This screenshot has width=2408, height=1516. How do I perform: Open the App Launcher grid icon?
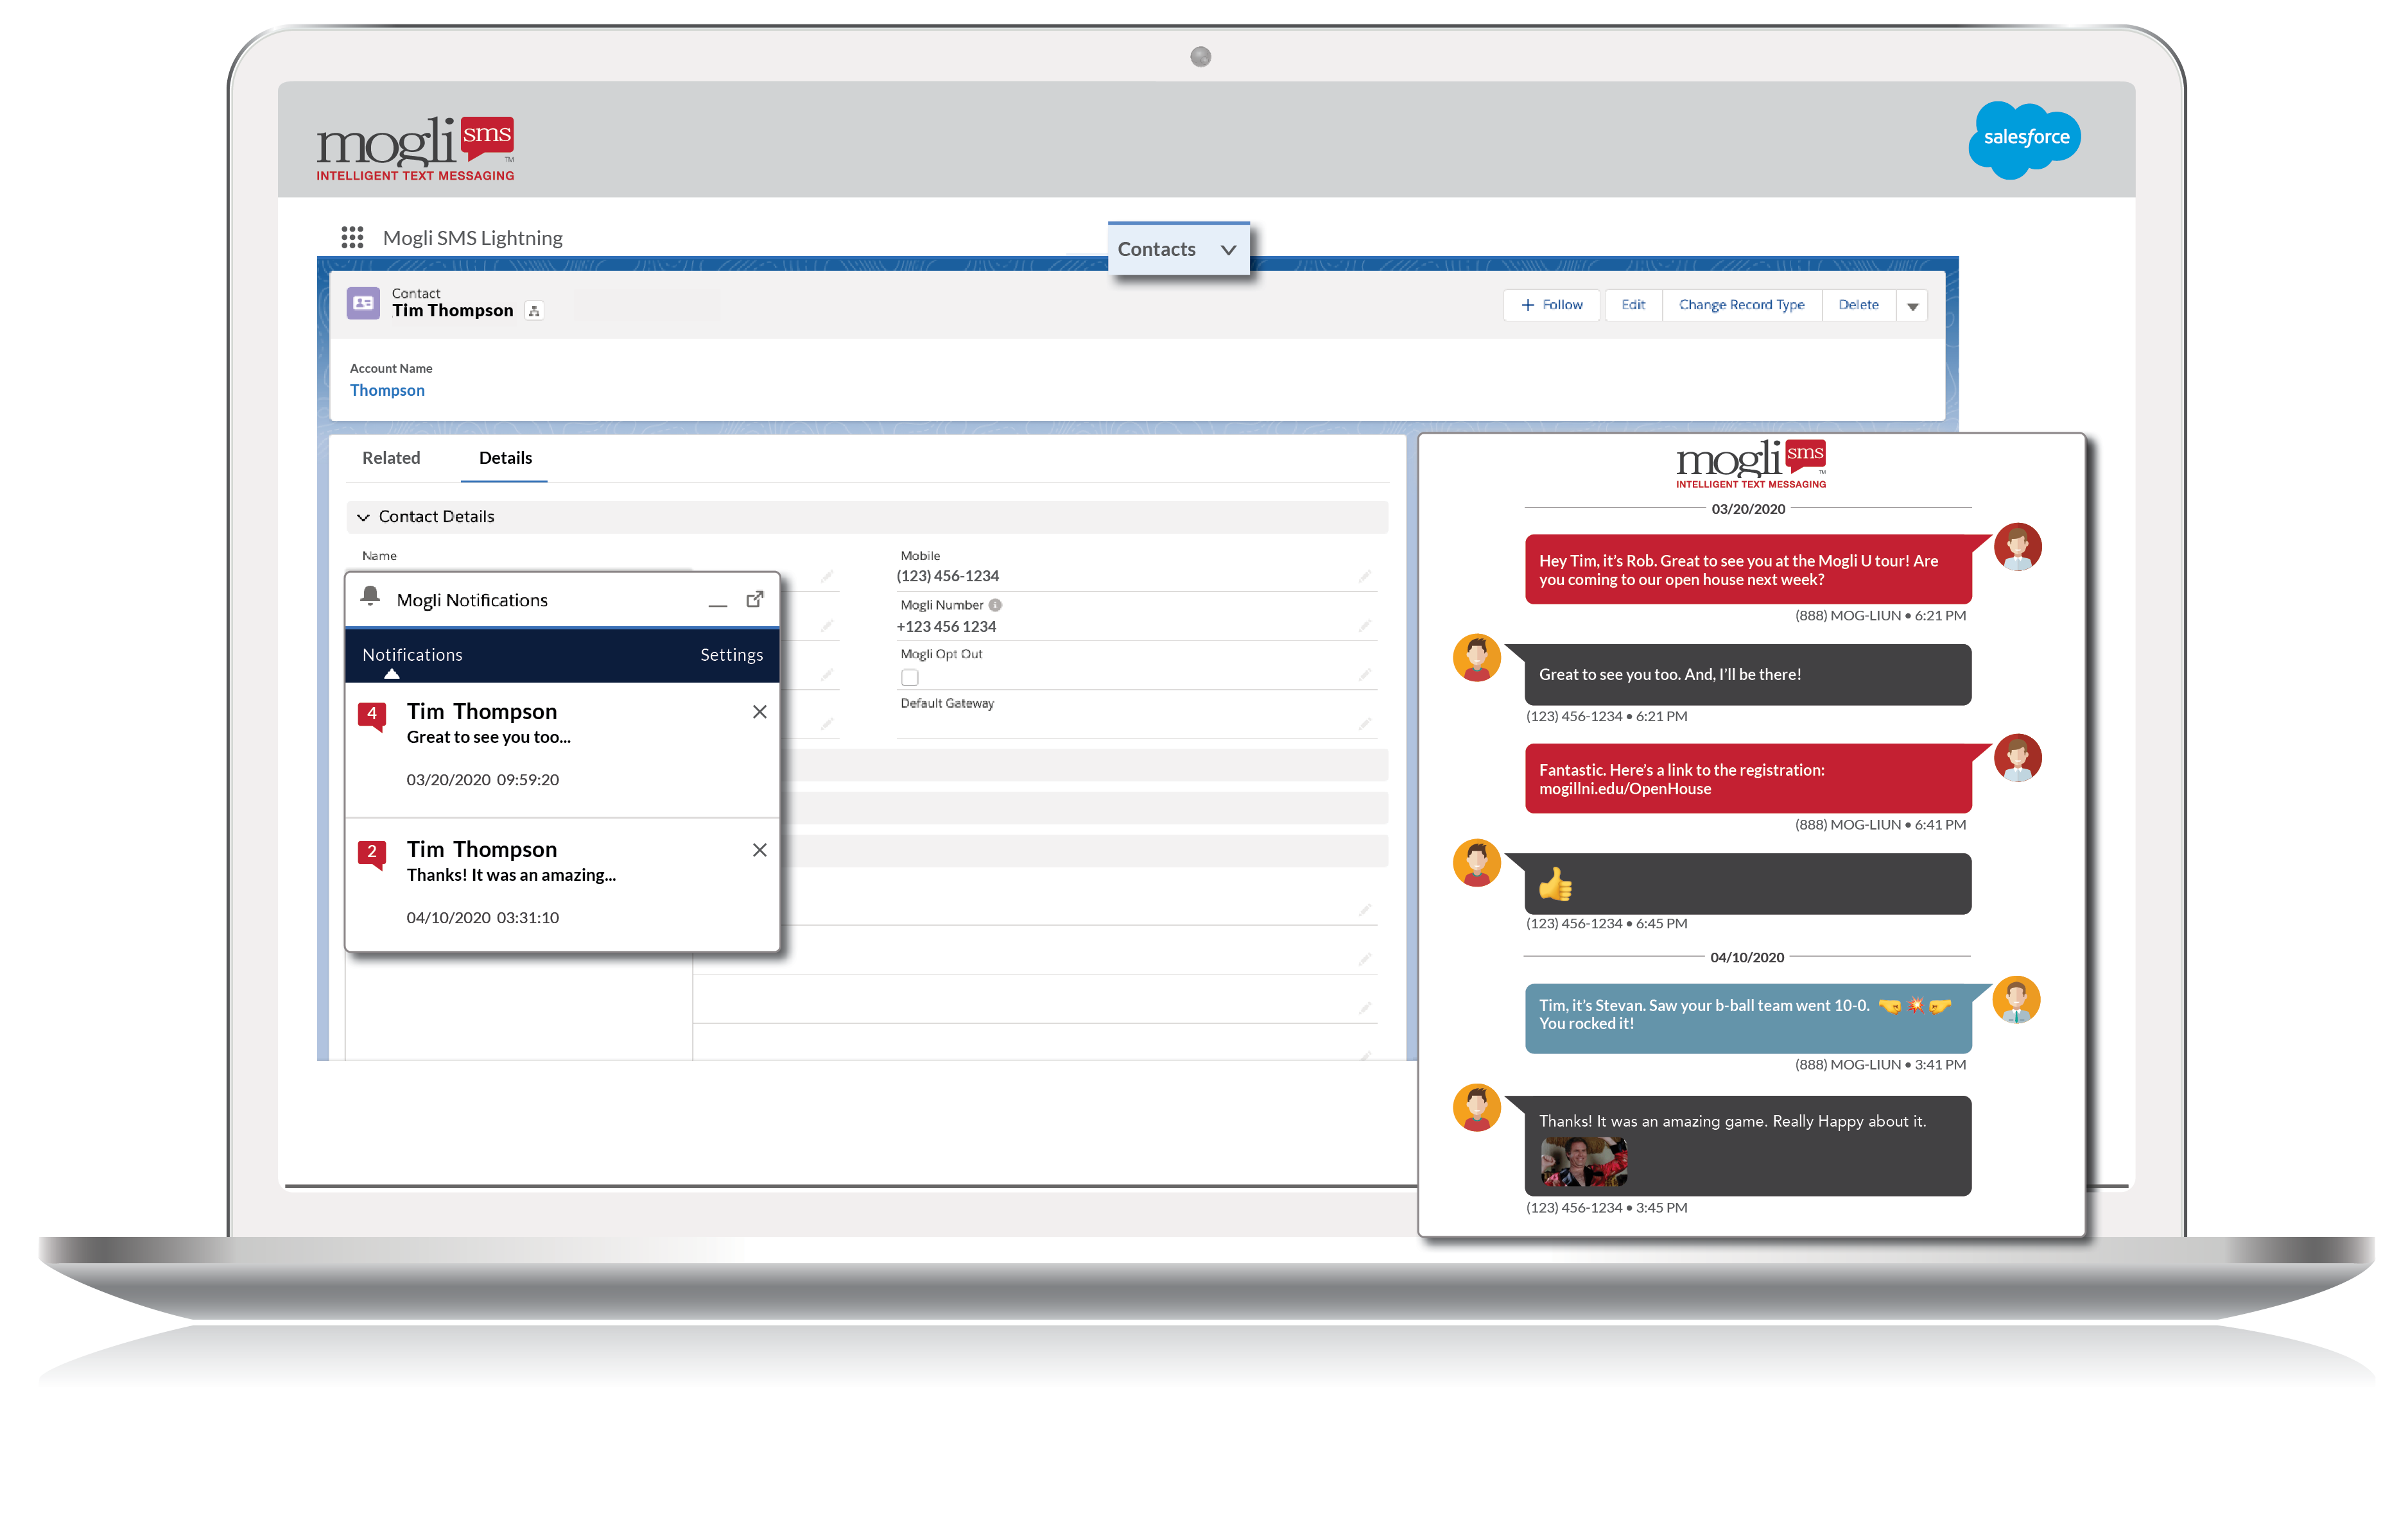352,237
